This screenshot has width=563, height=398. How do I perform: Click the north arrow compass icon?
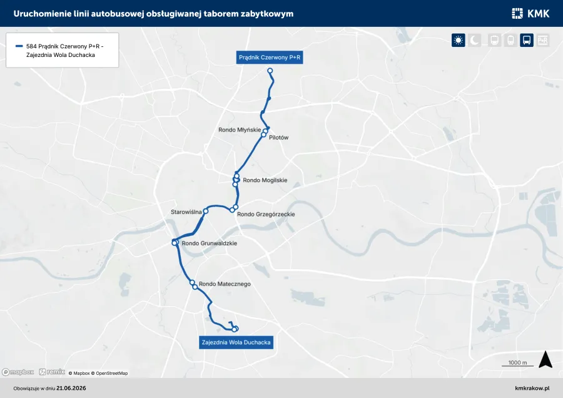(x=545, y=360)
